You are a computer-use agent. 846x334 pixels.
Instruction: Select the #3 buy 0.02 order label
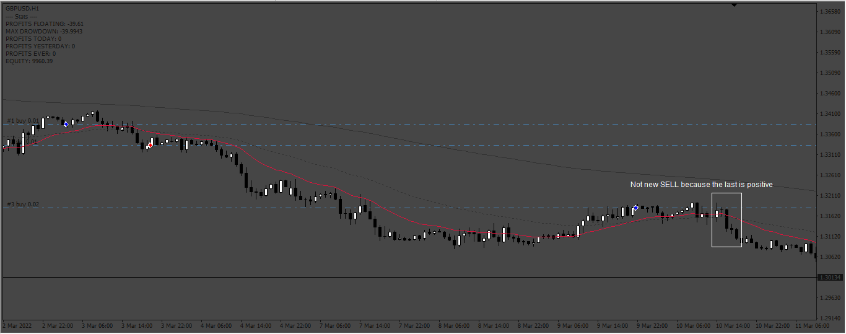[x=23, y=204]
